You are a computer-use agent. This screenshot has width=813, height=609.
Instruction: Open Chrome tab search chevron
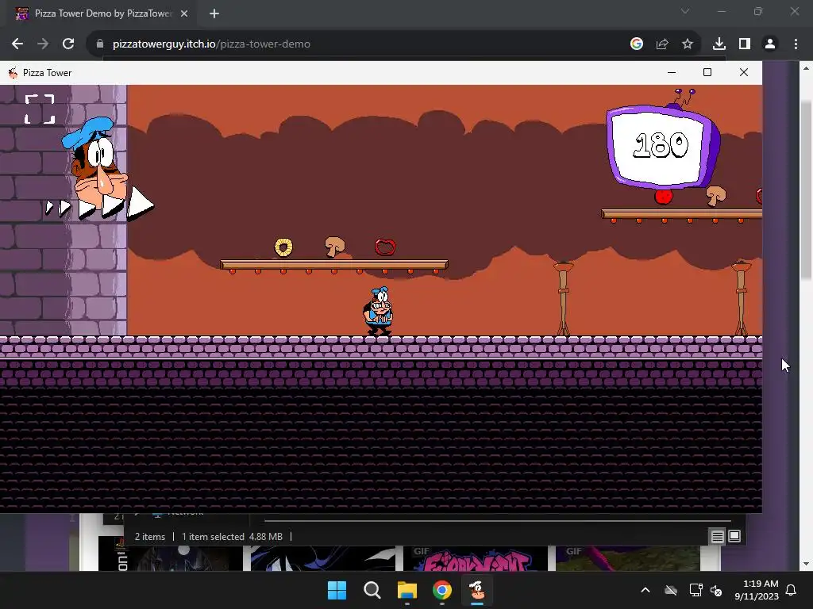685,11
